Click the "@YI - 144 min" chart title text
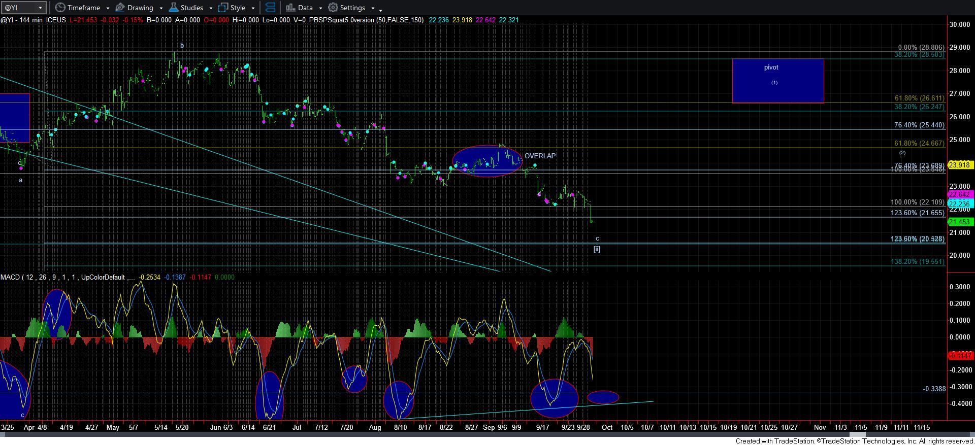The width and height of the screenshot is (975, 445). point(22,20)
